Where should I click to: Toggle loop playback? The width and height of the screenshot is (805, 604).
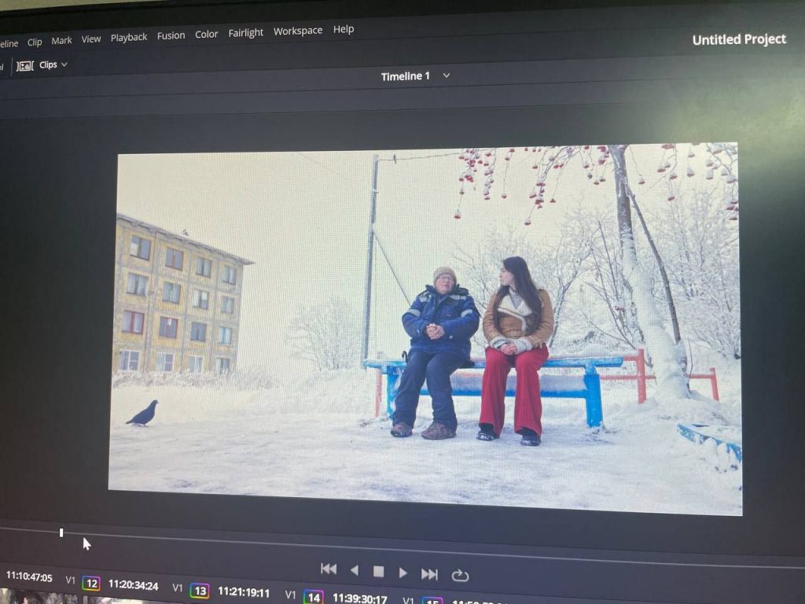click(460, 576)
